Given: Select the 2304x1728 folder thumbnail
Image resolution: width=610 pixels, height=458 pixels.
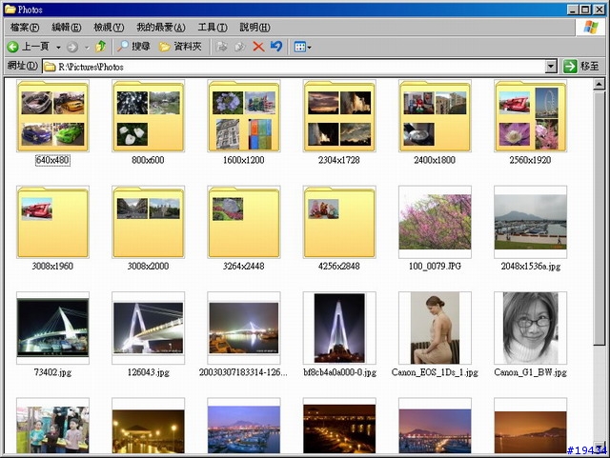Looking at the screenshot, I should point(339,116).
